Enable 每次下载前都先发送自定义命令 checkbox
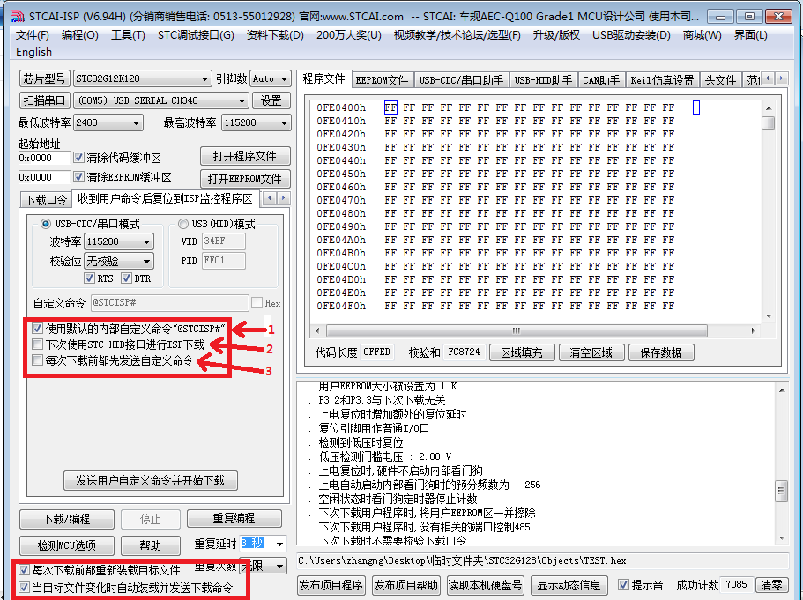Screen dimensions: 803x600 [37, 359]
